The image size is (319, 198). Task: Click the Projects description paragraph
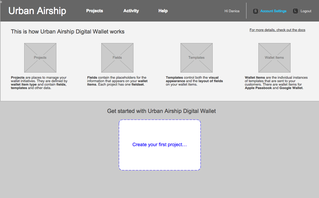click(39, 83)
